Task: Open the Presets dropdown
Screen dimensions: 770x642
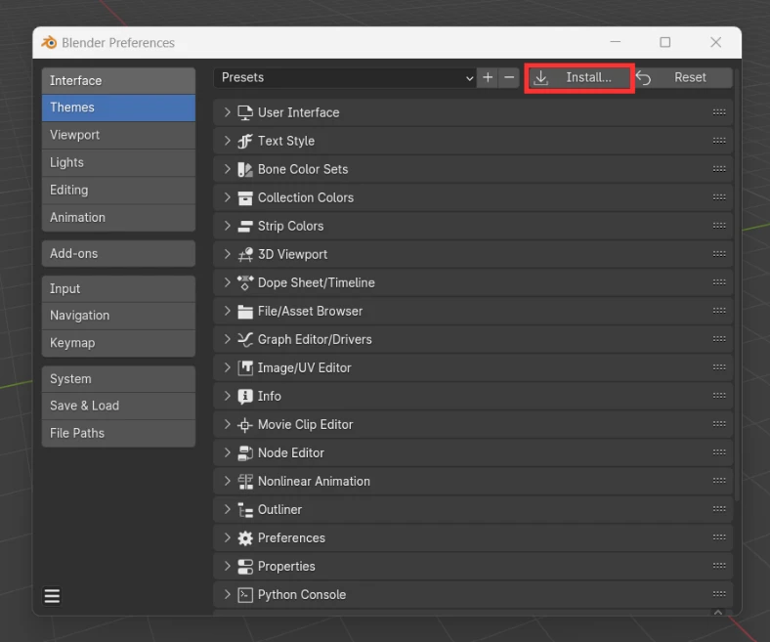Action: [x=345, y=77]
